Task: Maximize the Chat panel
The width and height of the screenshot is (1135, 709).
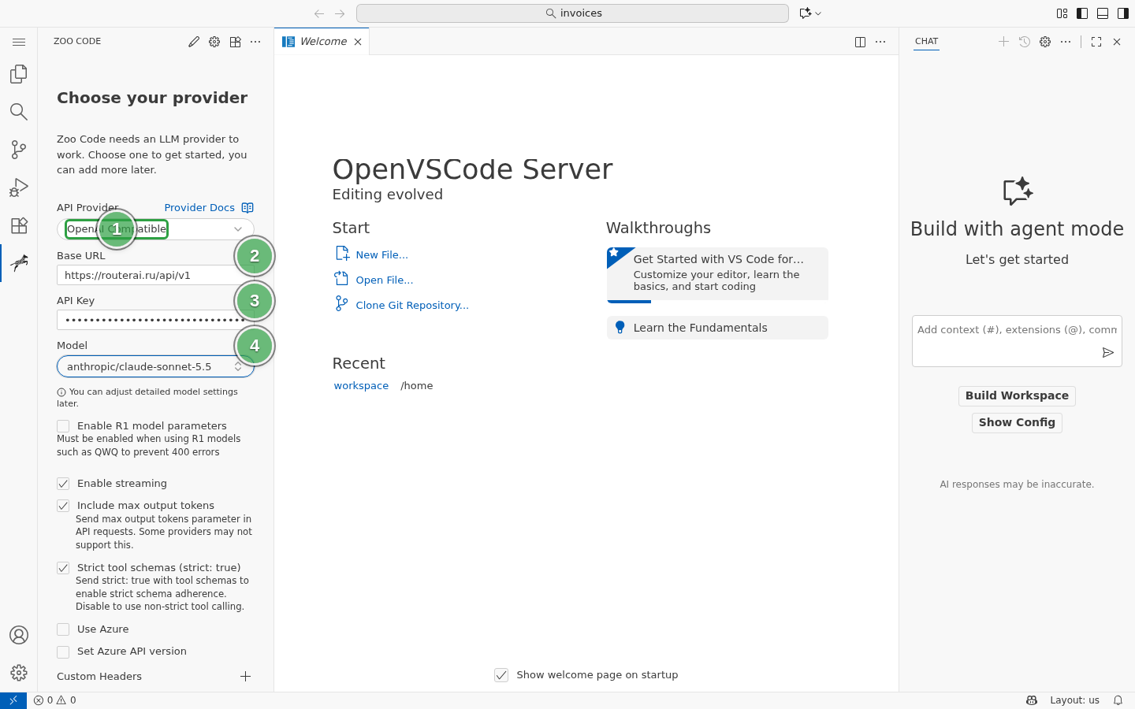Action: [1096, 42]
